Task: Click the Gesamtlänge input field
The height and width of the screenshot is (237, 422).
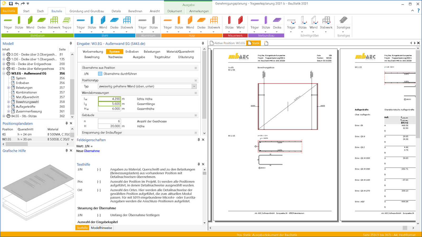Action: point(109,104)
